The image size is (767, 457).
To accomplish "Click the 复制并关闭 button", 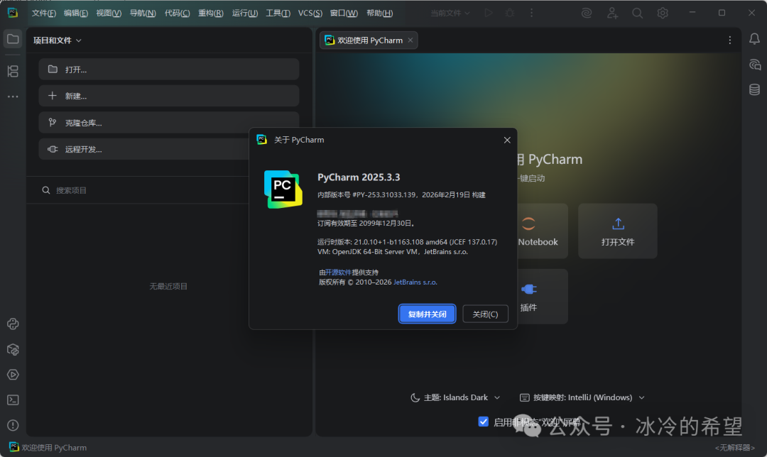I will click(x=427, y=314).
